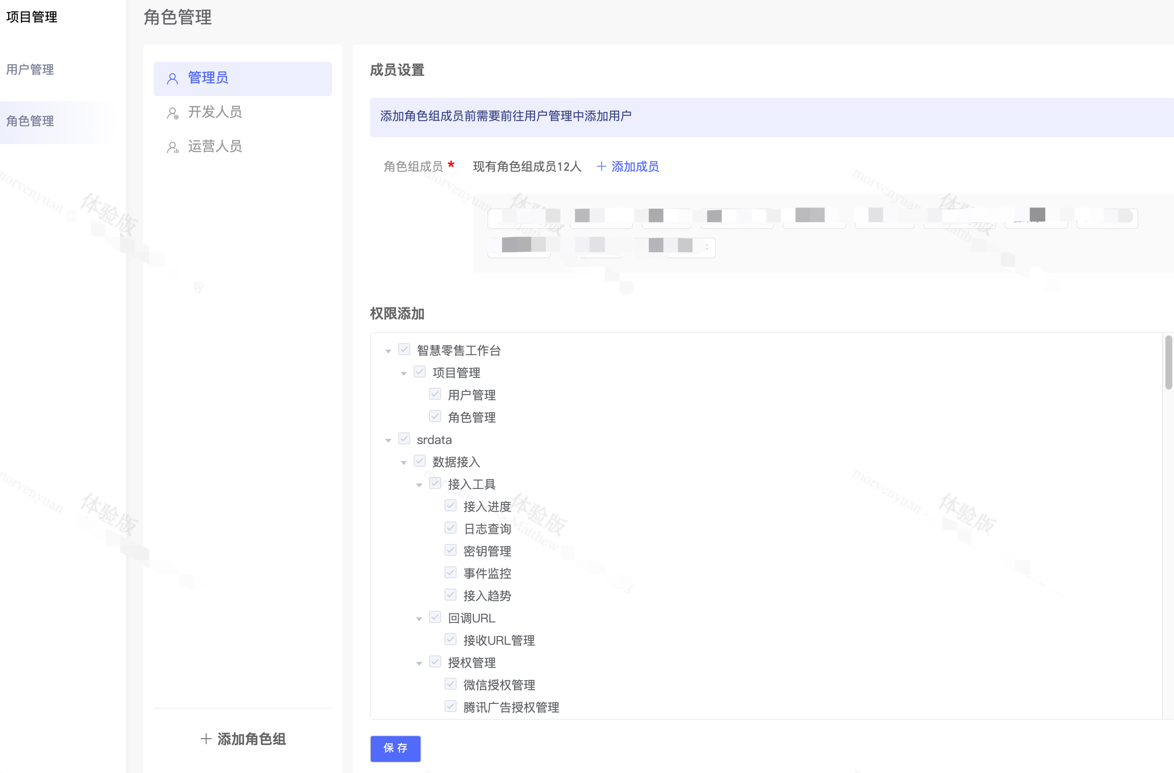This screenshot has width=1174, height=773.
Task: Uncheck the 接收URL管理 checkbox
Action: (x=451, y=640)
